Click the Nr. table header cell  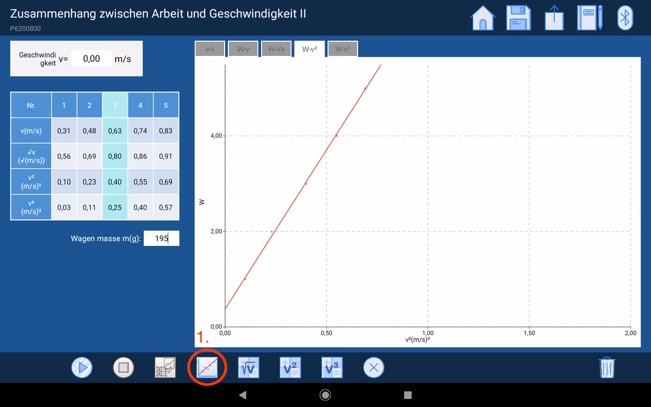[x=31, y=105]
